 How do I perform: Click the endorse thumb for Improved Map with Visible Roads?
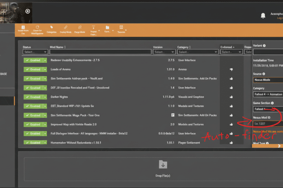click(231, 124)
